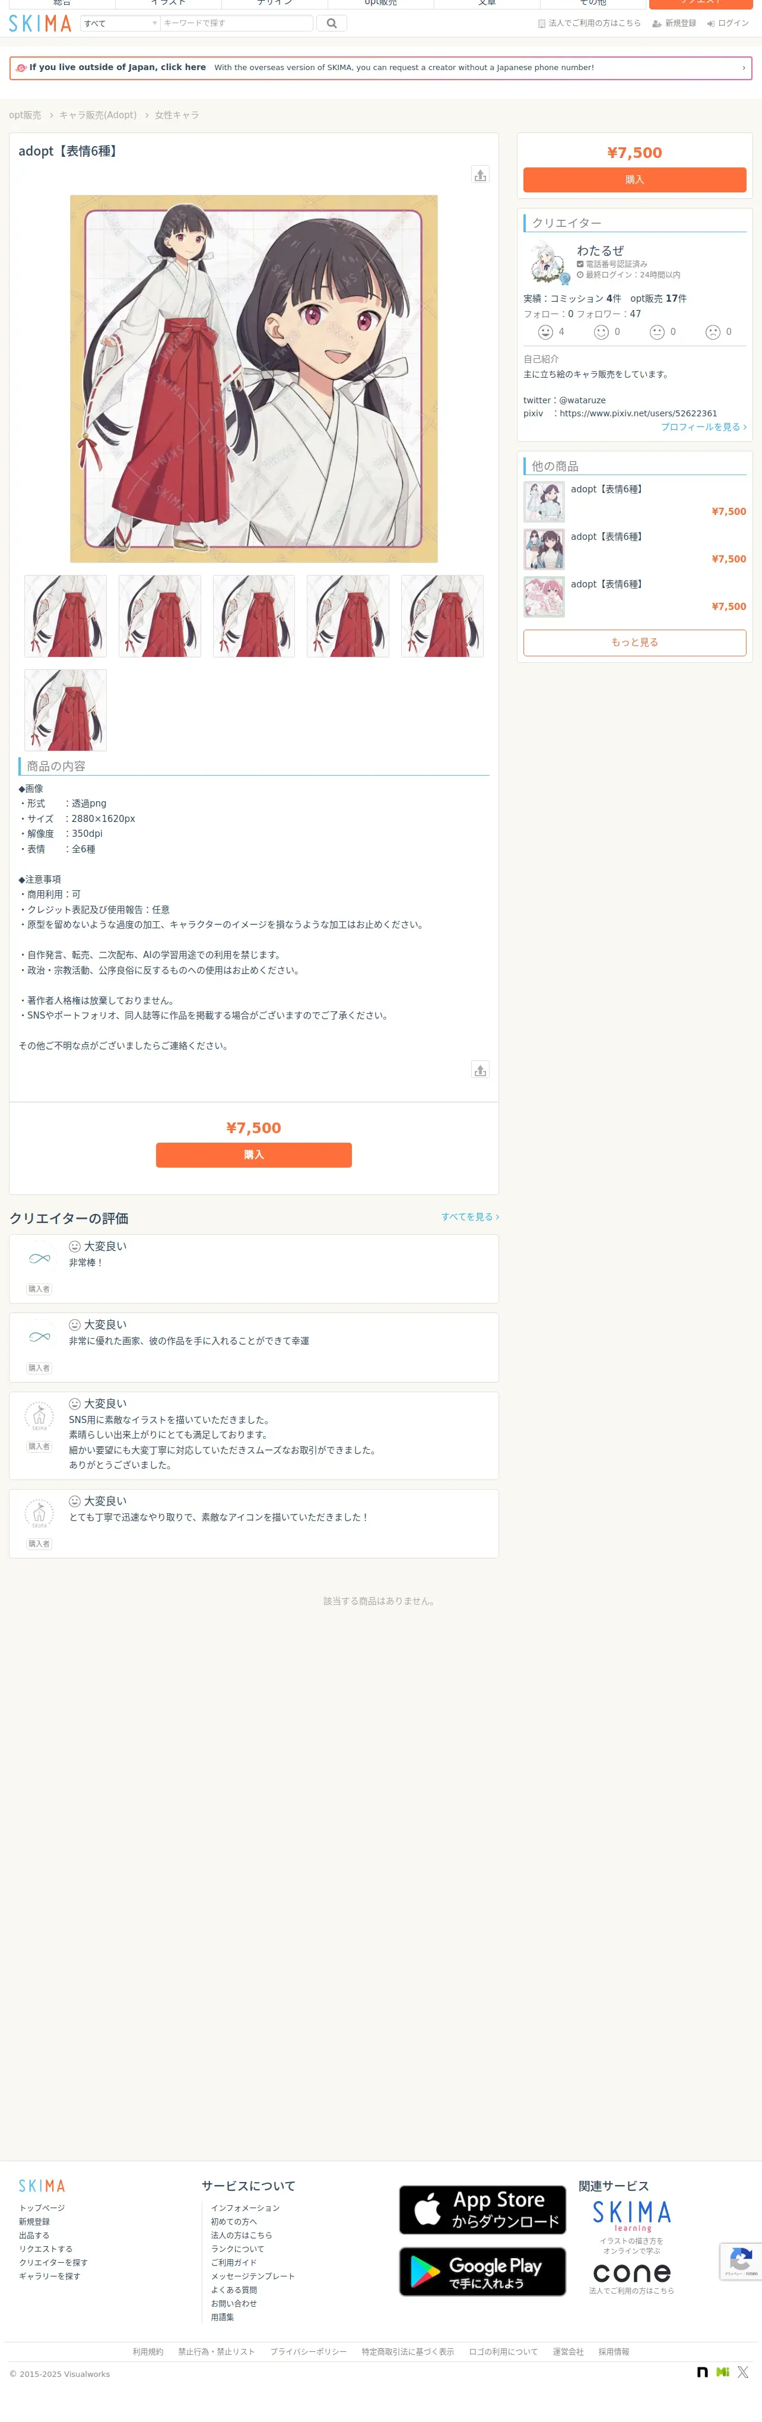This screenshot has height=2422, width=762.
Task: Open footer ギャラリーを探す link
Action: click(x=50, y=2276)
